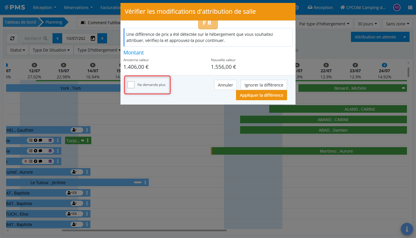This screenshot has width=416, height=238.
Task: Open options menu for Le Tutour, Jérôme
Action: coord(145,182)
